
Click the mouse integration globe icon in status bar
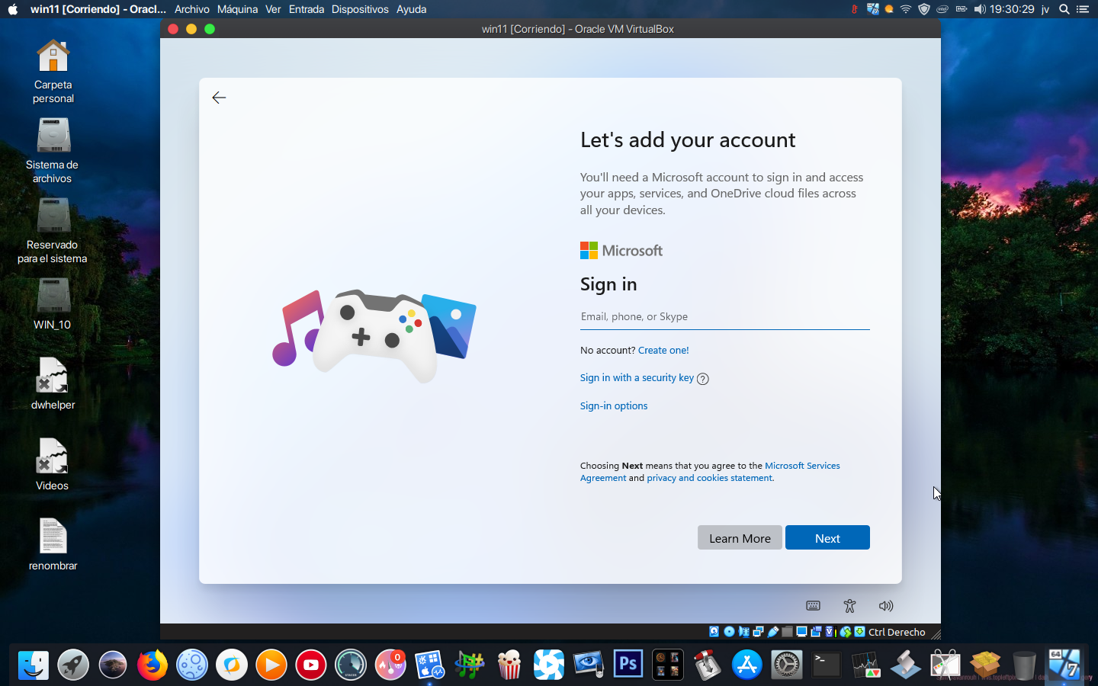846,632
